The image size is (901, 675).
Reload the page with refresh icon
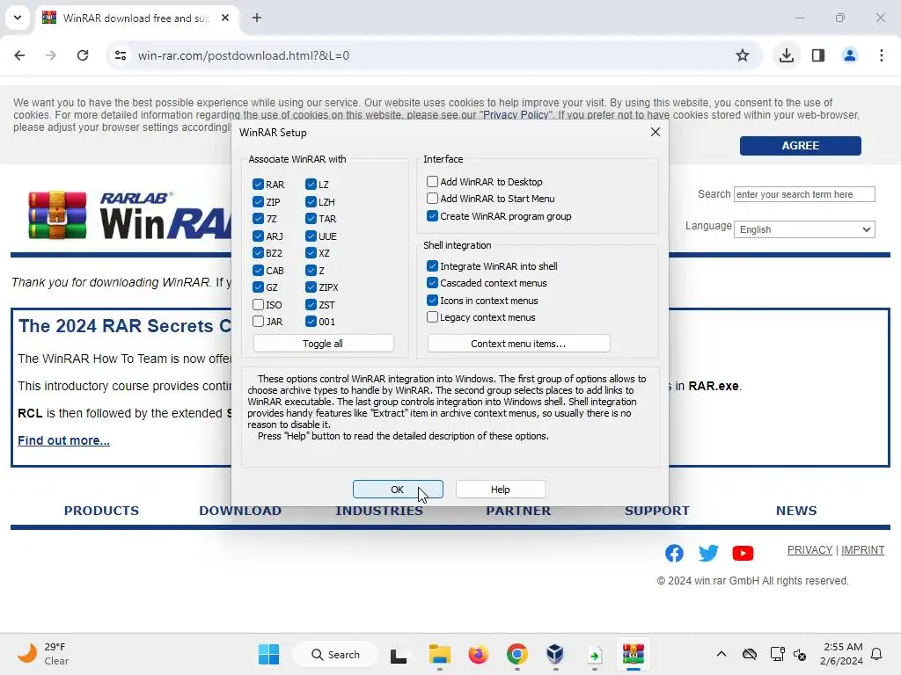click(x=83, y=55)
